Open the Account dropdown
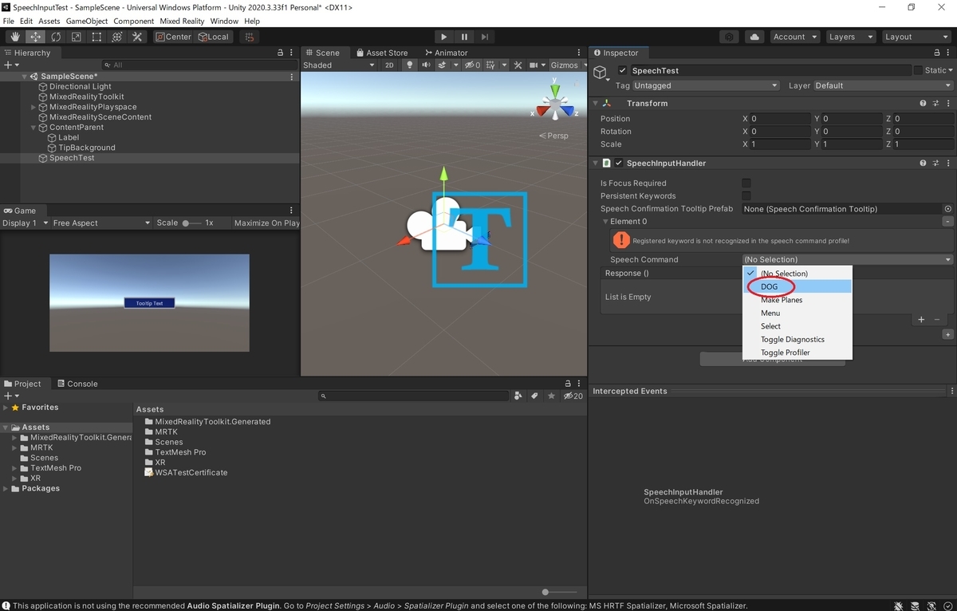Viewport: 957px width, 611px height. tap(794, 37)
